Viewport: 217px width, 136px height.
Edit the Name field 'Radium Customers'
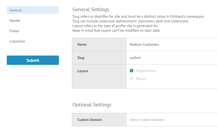pyautogui.click(x=172, y=44)
